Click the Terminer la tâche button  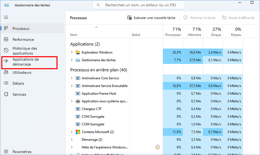[199, 18]
